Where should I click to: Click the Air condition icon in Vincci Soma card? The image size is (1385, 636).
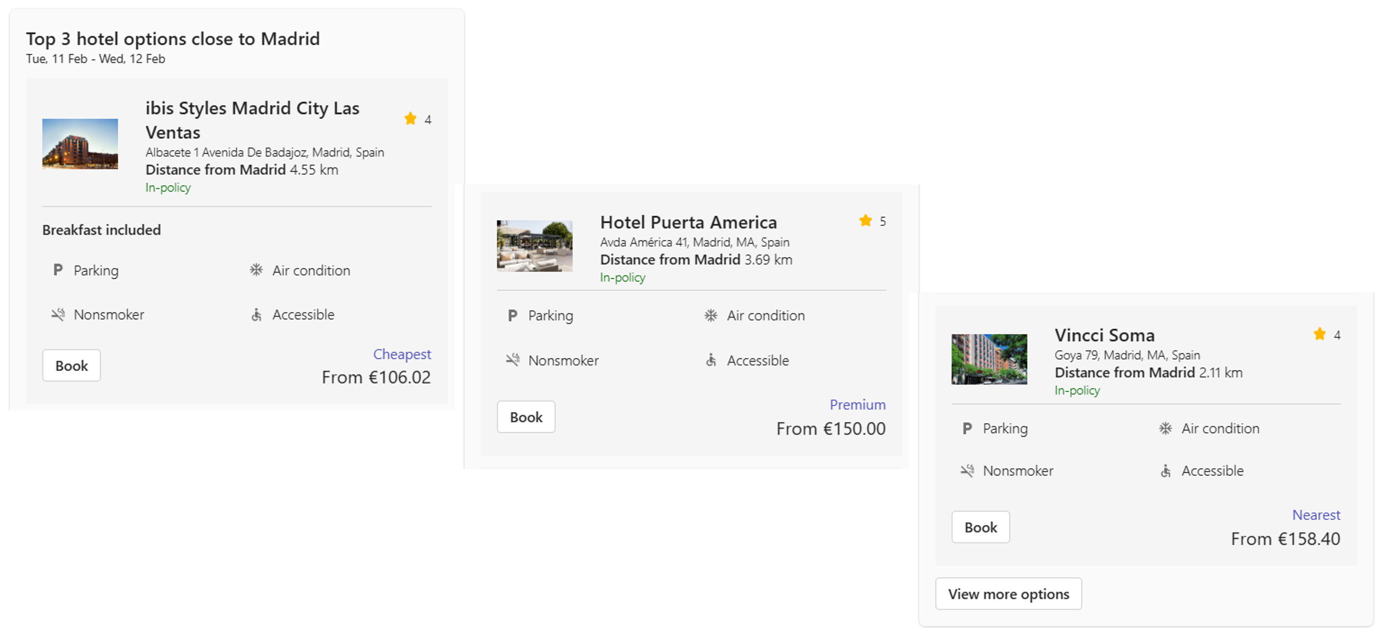click(1165, 429)
